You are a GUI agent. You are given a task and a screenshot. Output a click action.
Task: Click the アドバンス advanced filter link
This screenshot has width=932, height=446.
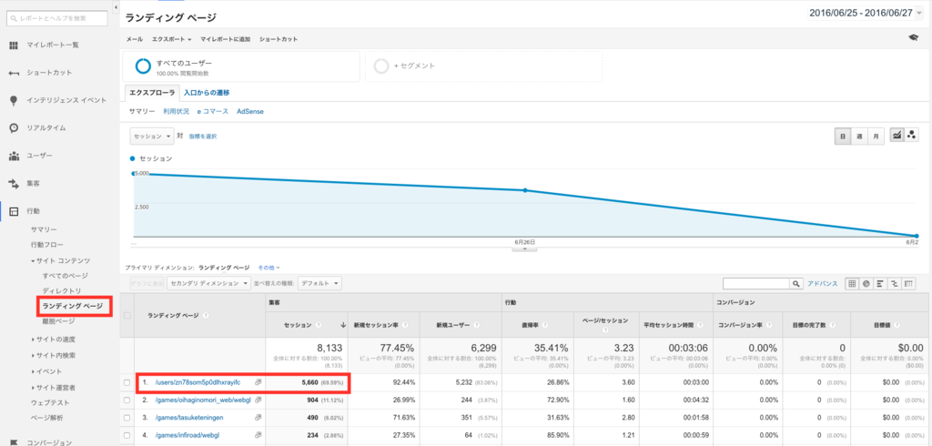pyautogui.click(x=822, y=284)
